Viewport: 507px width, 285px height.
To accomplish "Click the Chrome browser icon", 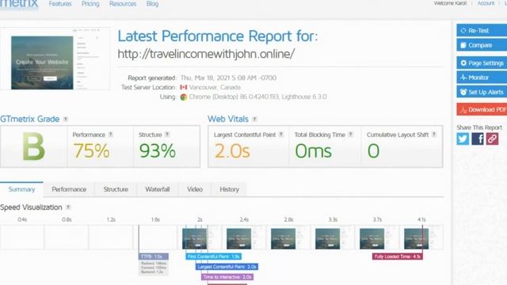I will point(184,97).
